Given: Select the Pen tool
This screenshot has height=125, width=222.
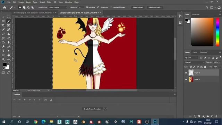Looking at the screenshot, I should [x=9, y=47].
